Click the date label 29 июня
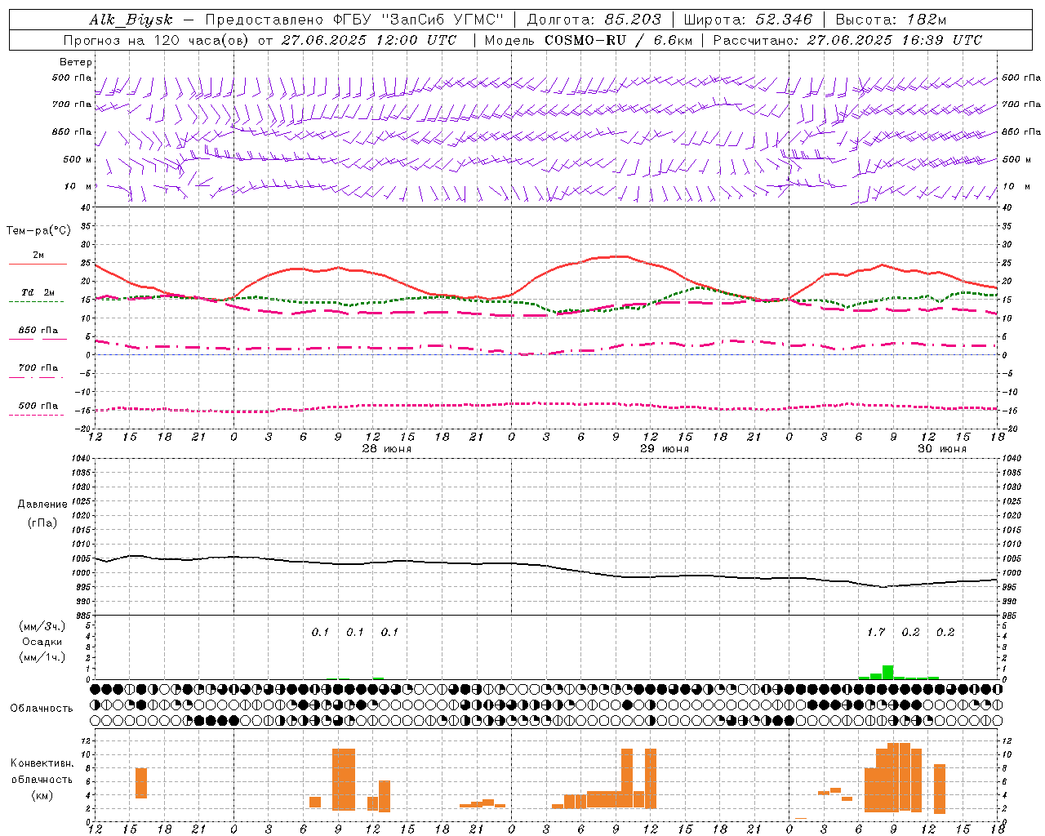This screenshot has height=836, width=1045. click(x=664, y=449)
